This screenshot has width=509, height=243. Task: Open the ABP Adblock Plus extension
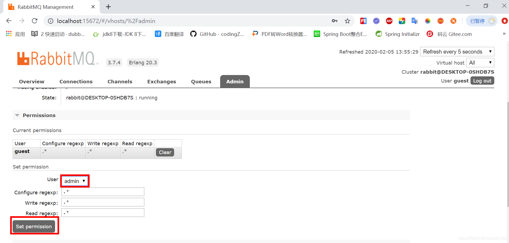(389, 21)
